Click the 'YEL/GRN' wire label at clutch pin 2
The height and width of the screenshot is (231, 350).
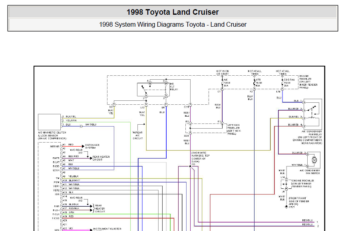pyautogui.click(x=71, y=120)
